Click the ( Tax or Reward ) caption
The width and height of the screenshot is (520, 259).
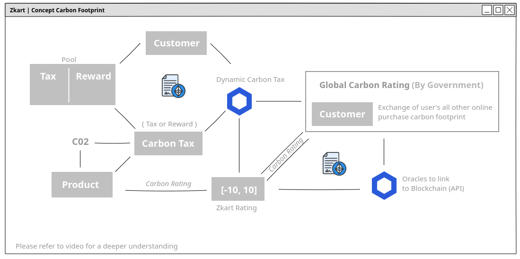coord(169,124)
